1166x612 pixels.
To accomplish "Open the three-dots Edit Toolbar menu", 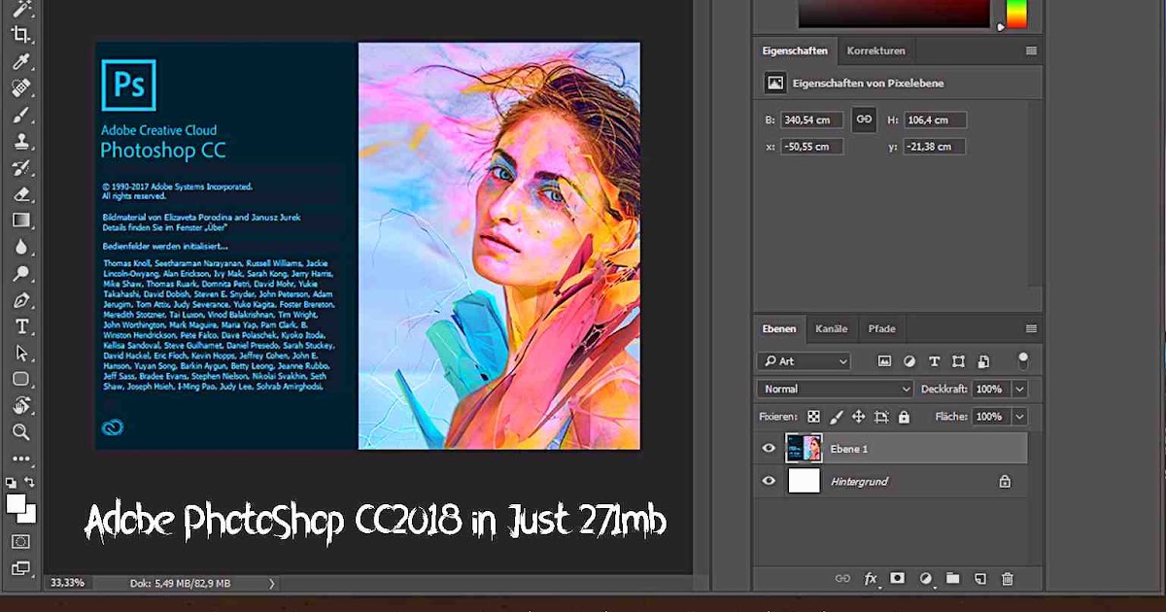I will pos(21,459).
